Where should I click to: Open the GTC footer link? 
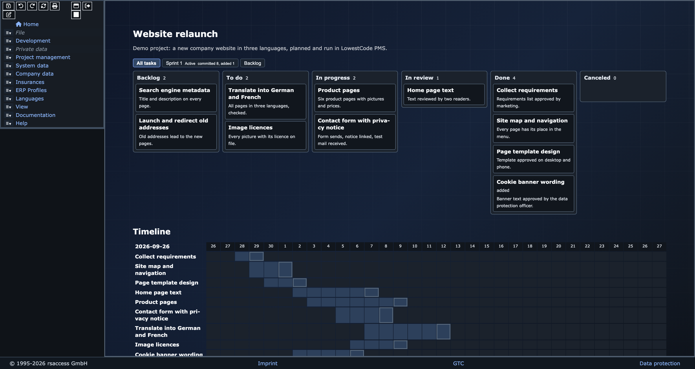[458, 363]
